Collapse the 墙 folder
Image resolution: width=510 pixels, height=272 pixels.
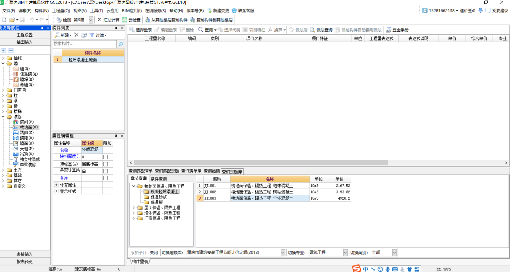click(3, 63)
